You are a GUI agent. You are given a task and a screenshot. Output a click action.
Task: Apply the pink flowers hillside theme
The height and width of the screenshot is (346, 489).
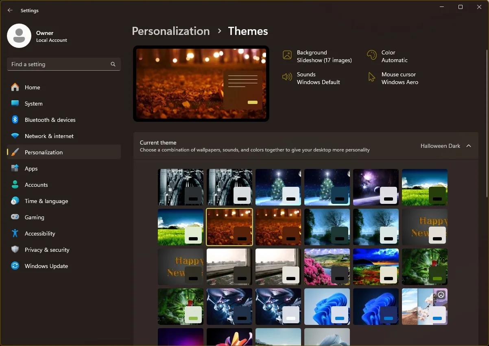point(327,267)
